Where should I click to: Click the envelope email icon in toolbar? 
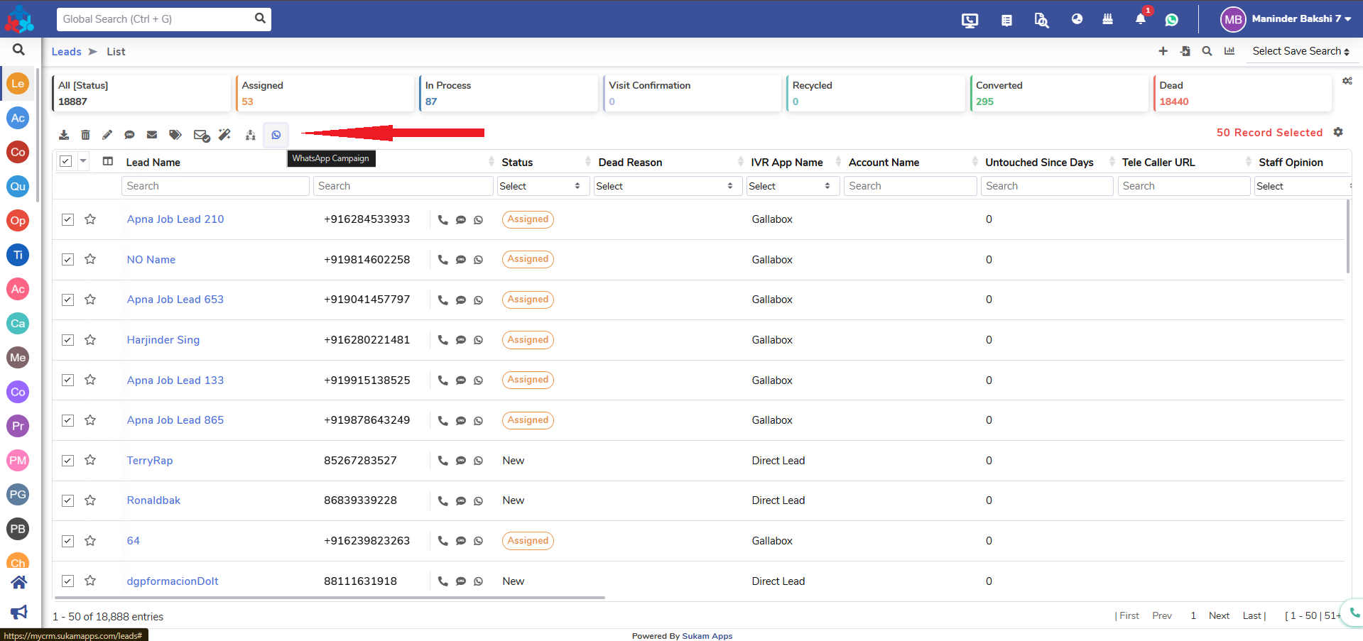point(152,135)
